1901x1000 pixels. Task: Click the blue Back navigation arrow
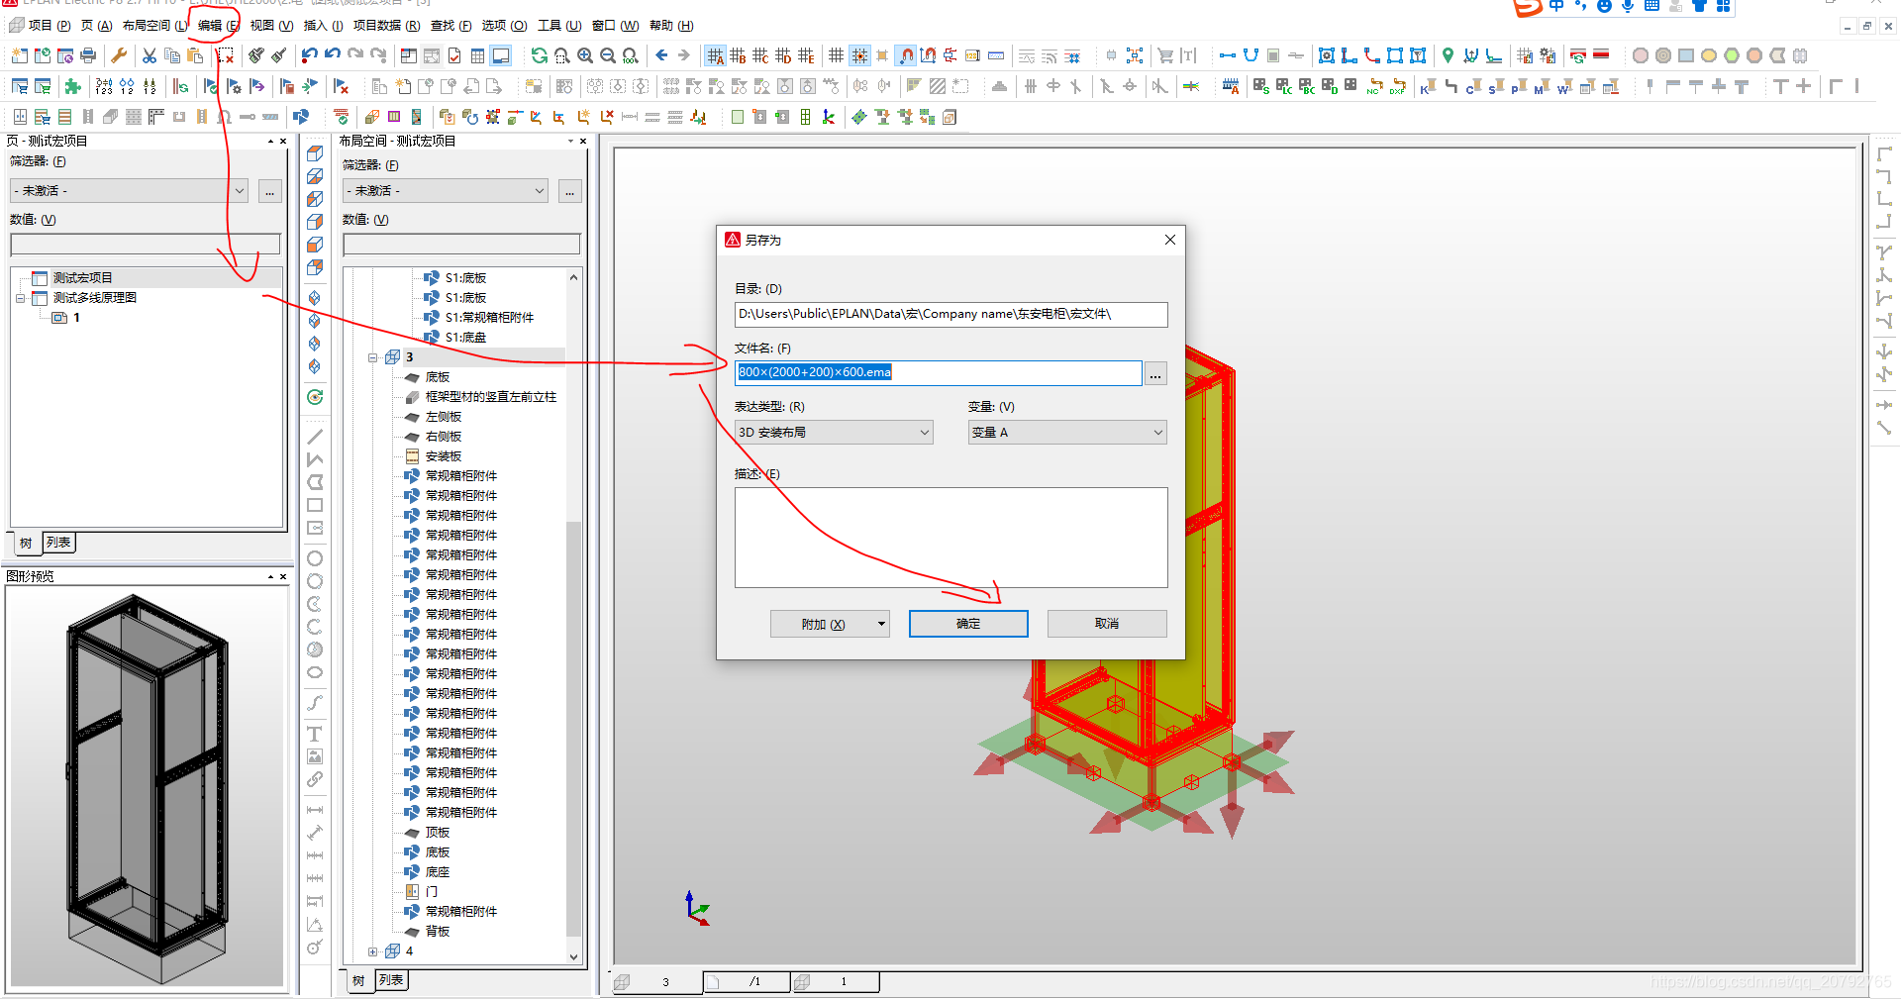pyautogui.click(x=661, y=55)
